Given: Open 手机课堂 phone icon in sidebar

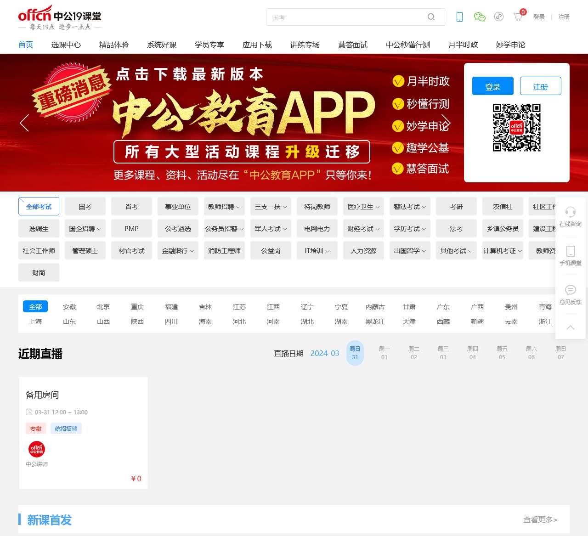Looking at the screenshot, I should click(571, 251).
